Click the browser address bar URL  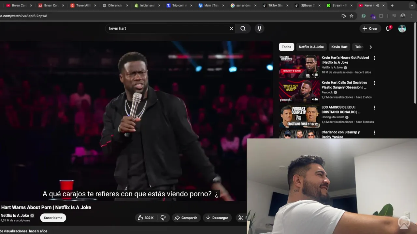[23, 16]
